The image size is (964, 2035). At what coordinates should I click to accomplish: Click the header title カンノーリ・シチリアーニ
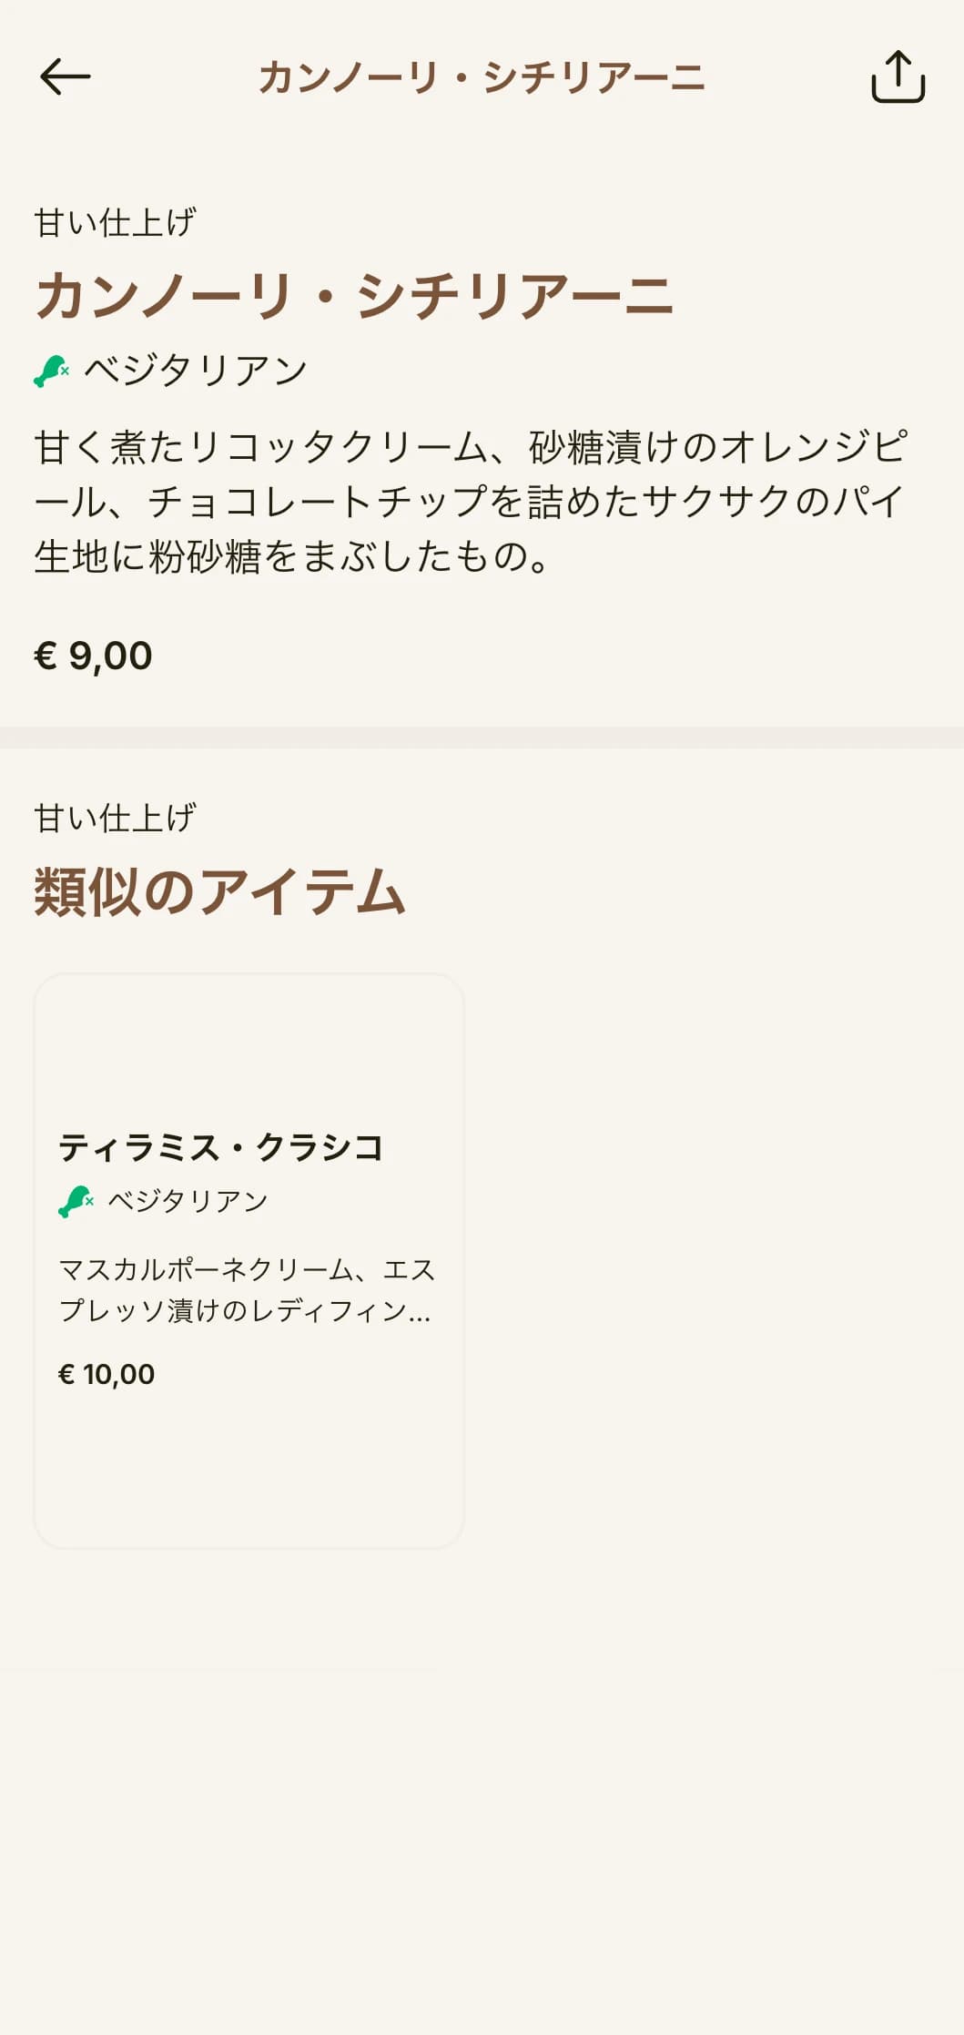(482, 77)
